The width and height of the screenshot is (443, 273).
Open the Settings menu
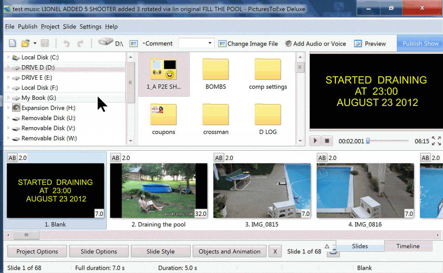(90, 27)
